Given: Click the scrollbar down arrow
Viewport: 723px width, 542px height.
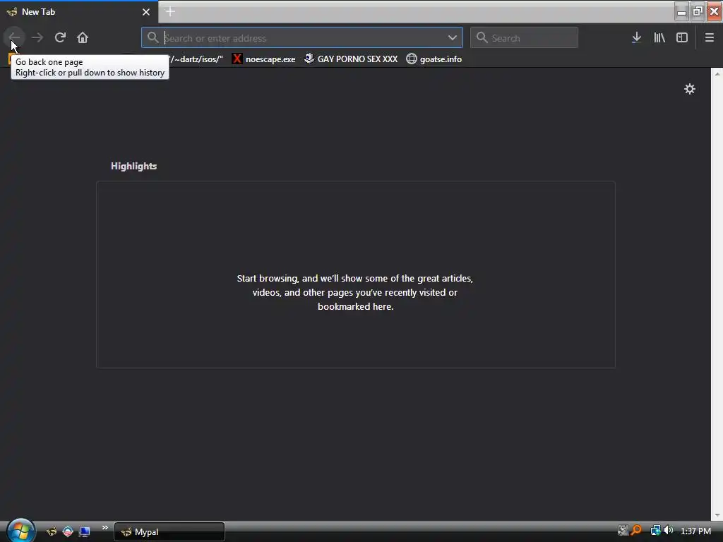Looking at the screenshot, I should pyautogui.click(x=717, y=515).
